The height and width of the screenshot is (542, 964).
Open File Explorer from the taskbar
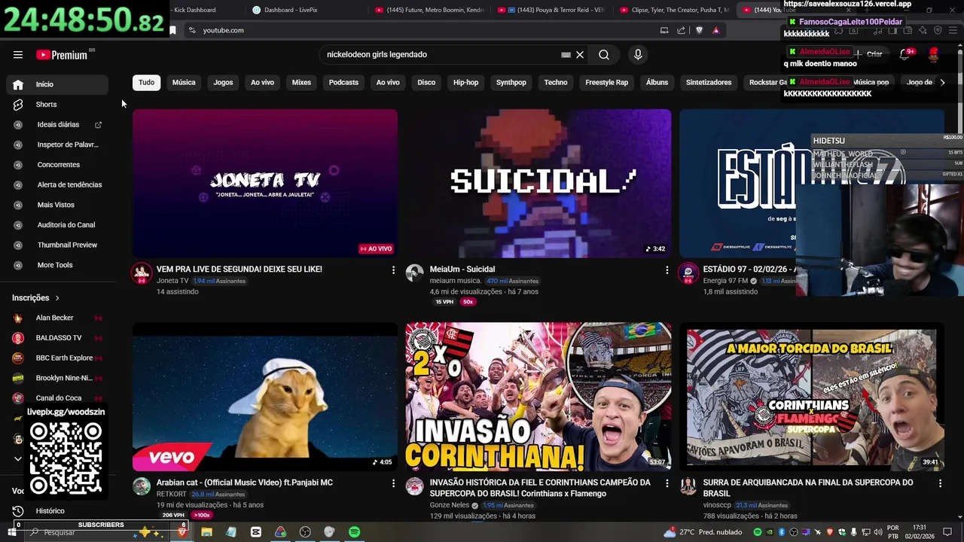pos(206,532)
